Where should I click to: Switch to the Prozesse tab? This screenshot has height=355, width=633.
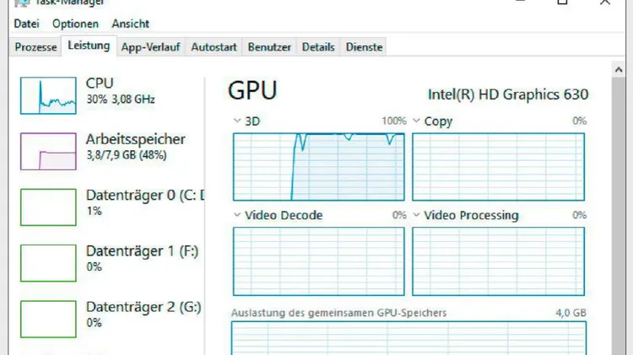tap(35, 47)
